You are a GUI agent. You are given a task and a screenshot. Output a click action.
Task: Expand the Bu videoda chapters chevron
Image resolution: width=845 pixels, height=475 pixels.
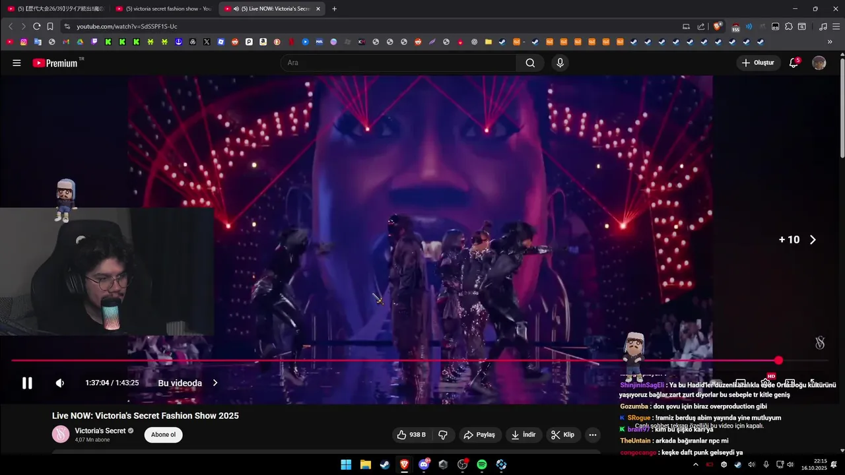pos(215,383)
